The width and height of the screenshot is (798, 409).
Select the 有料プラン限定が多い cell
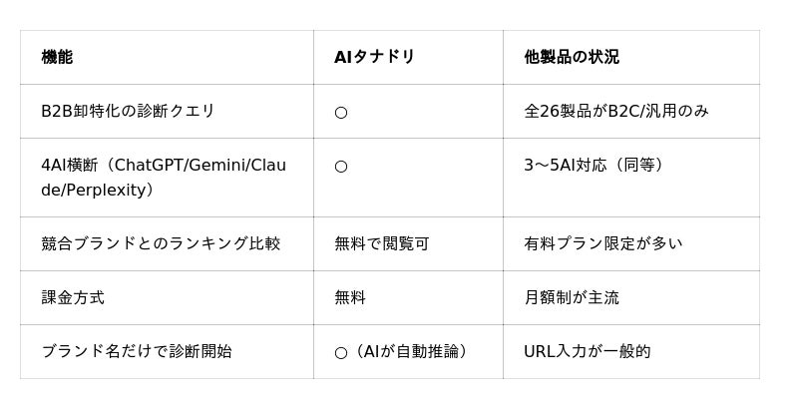[602, 243]
